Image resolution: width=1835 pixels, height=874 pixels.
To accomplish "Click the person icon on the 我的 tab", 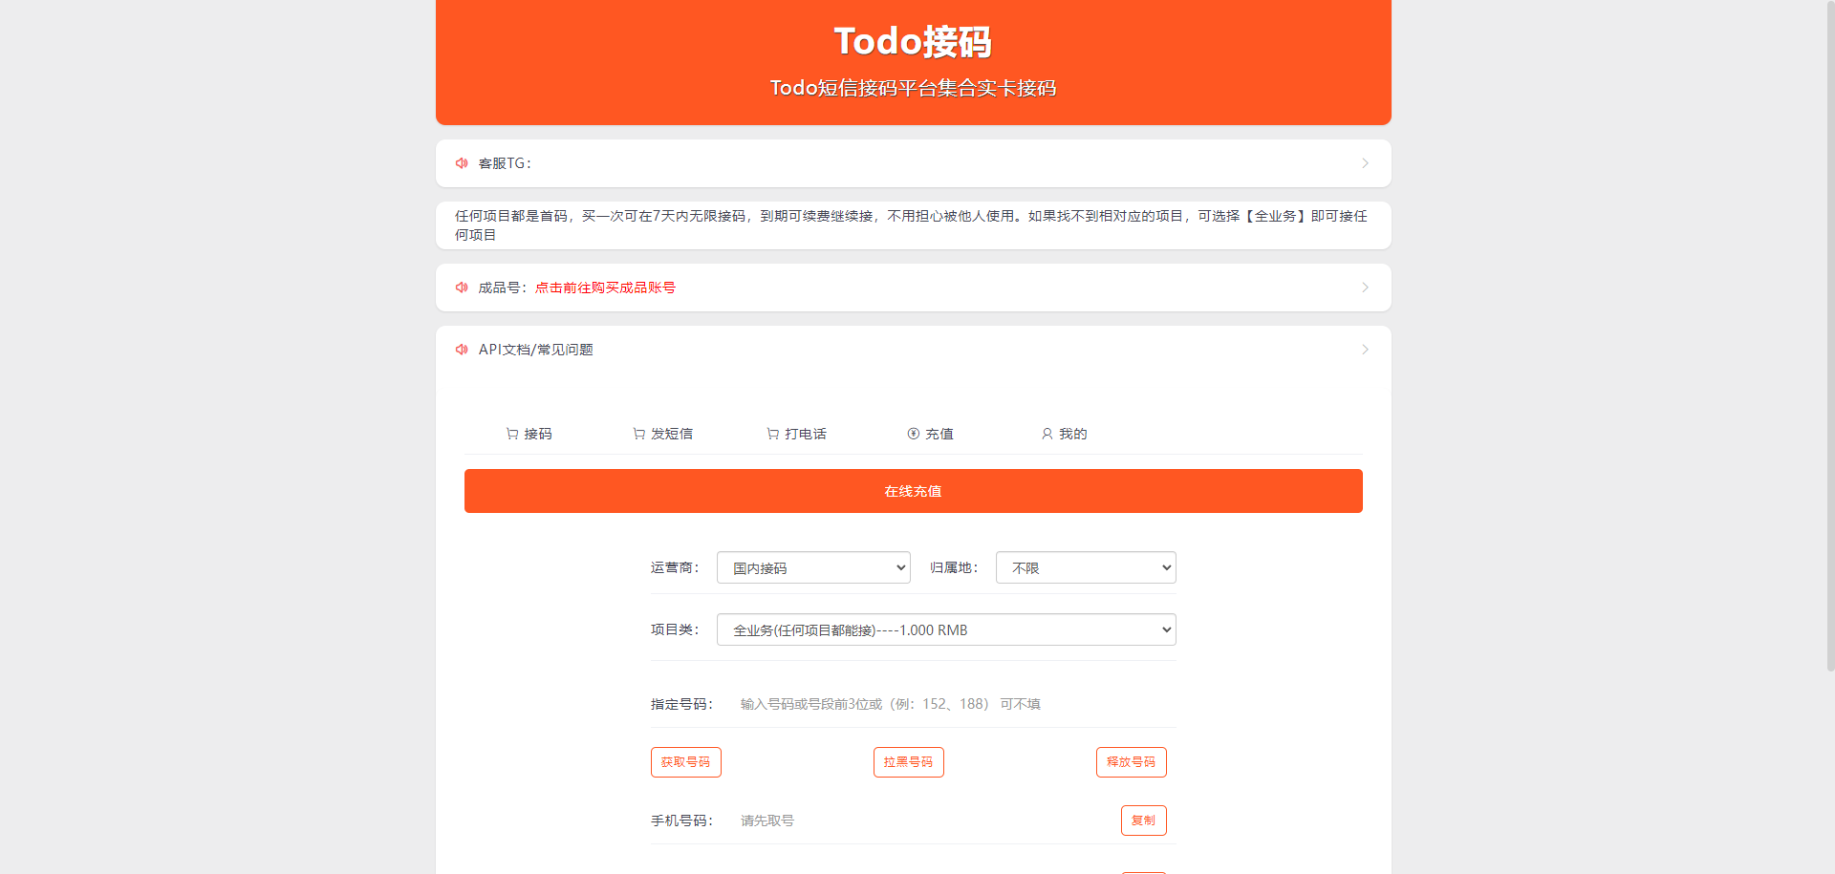I will [x=1047, y=434].
